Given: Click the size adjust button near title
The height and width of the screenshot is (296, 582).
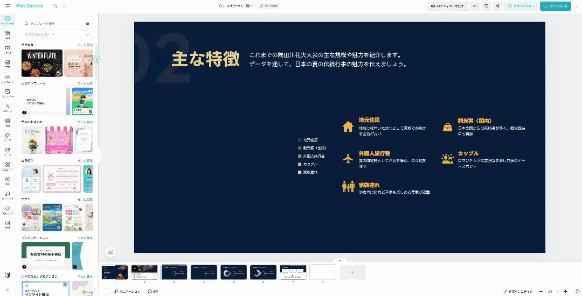Looking at the screenshot, I should (269, 6).
